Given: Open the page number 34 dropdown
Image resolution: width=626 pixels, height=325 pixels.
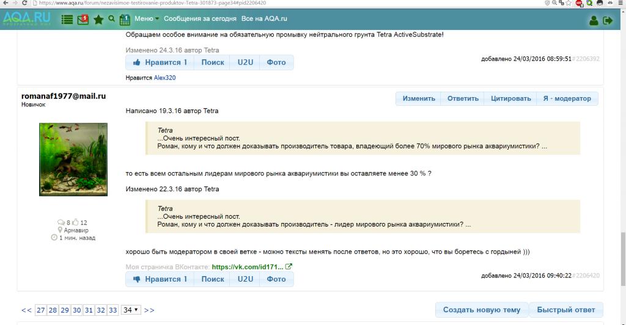Looking at the screenshot, I should [x=131, y=310].
